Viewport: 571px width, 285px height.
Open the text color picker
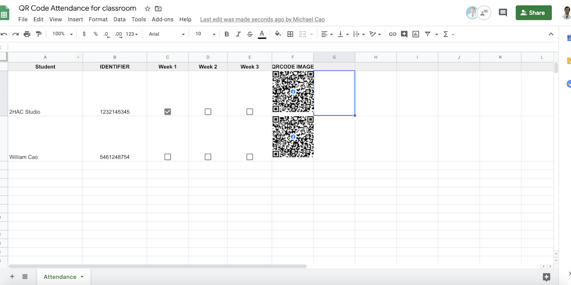[x=262, y=34]
